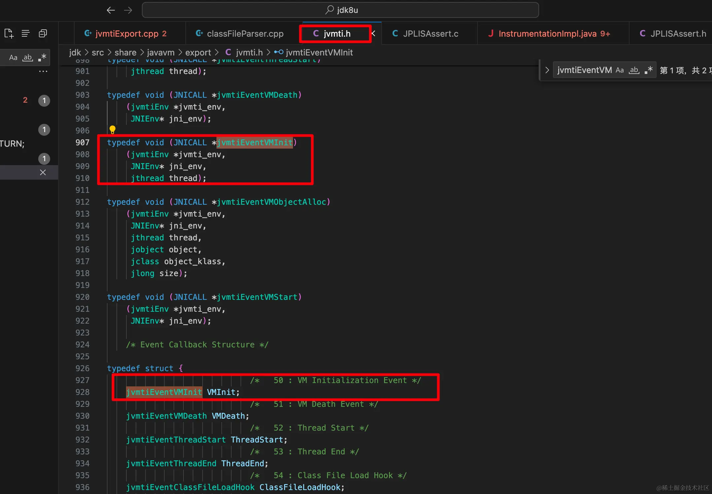Expand replace with find widget chevron
712x494 pixels.
coord(547,70)
